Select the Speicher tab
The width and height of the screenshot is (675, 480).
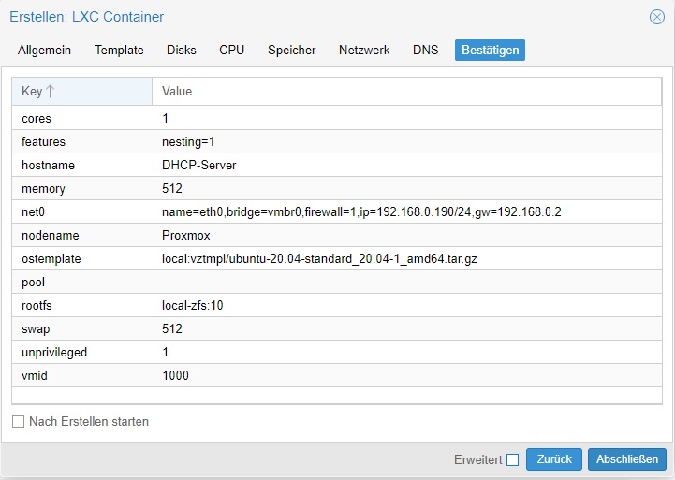[292, 50]
